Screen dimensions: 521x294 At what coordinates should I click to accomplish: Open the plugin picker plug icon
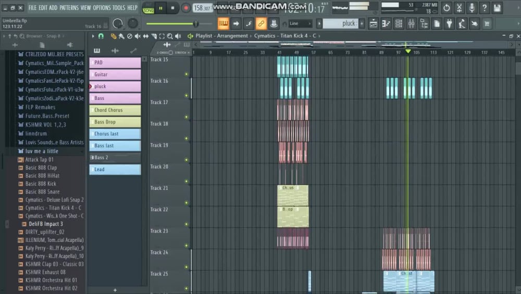tap(449, 23)
